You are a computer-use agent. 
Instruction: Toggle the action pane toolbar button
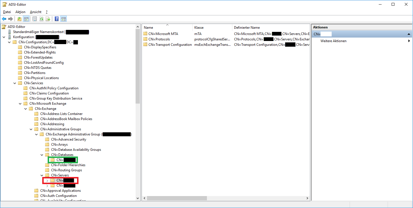63,19
